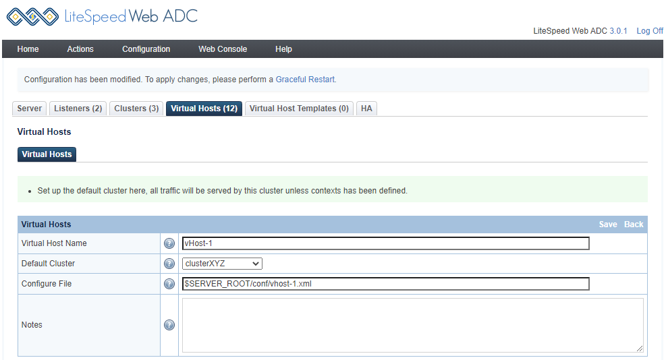Click Save in Virtual Hosts header
Viewport: 666px width, 360px height.
pos(608,224)
